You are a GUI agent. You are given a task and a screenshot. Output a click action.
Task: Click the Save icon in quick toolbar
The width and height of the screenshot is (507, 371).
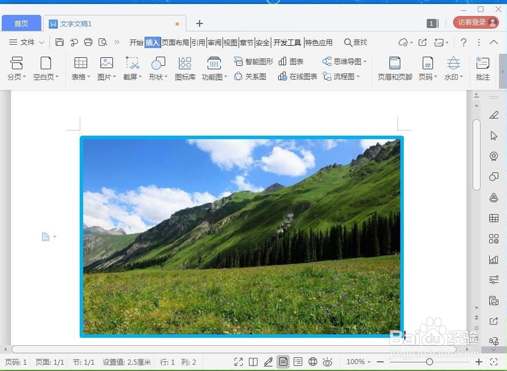pos(60,42)
